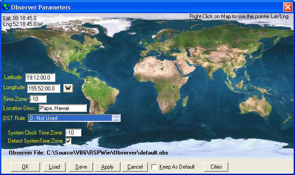Click the globe icon in title bar
295x175 pixels.
(x=6, y=7)
